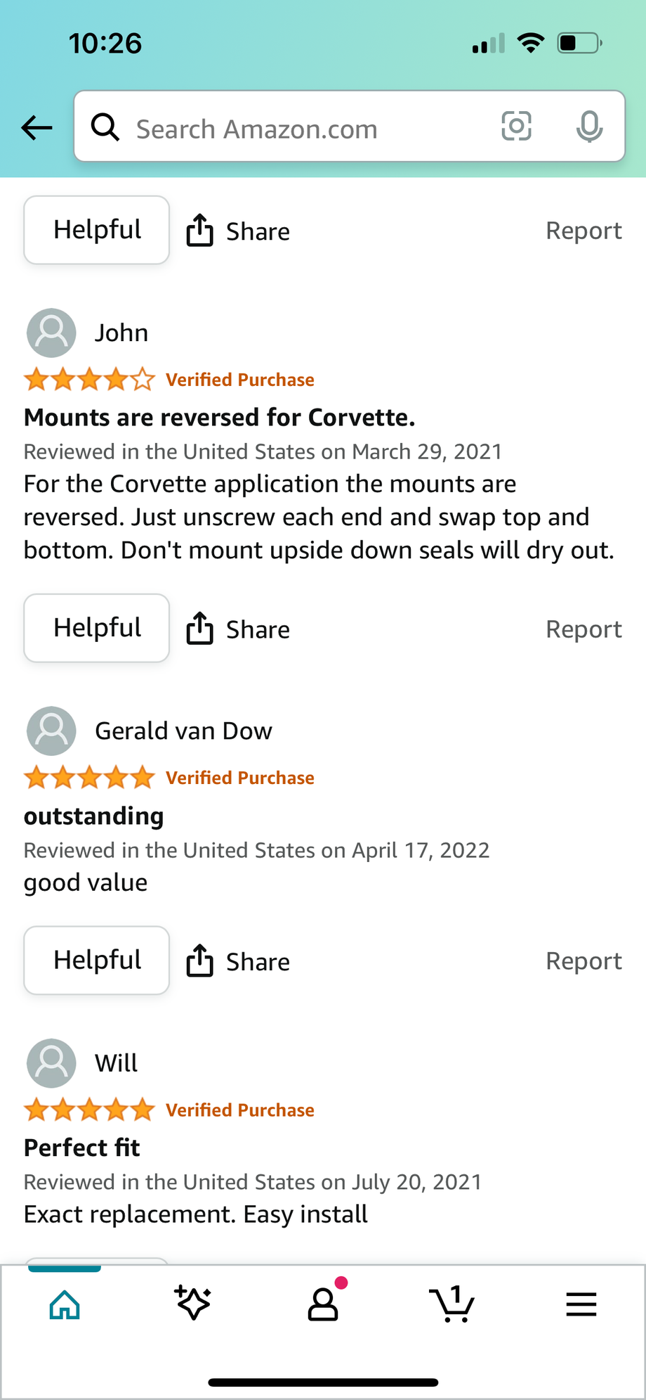
Task: Go to the Home tab
Action: coord(65,1304)
